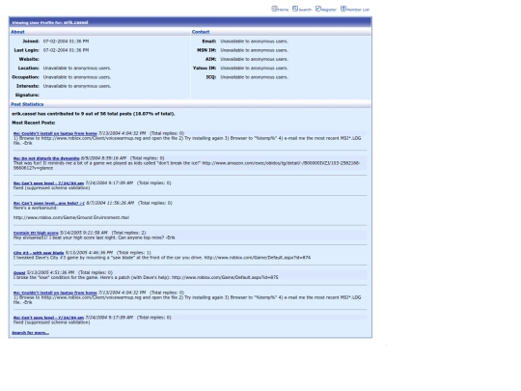Click the 'About' section header

coord(17,32)
